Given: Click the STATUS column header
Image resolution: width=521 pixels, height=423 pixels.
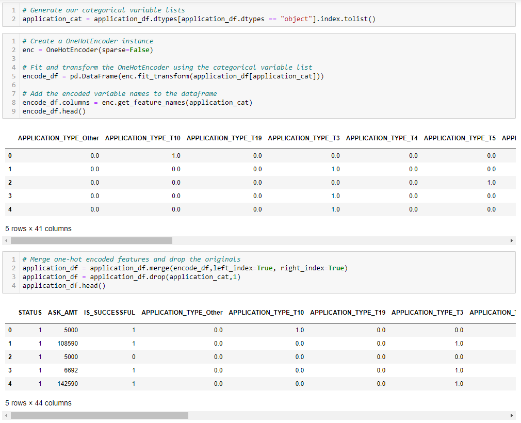Looking at the screenshot, I should [30, 313].
